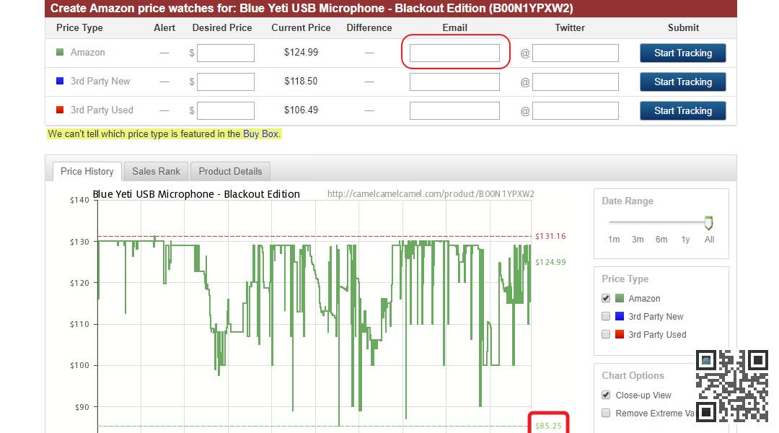Check the Remove Extreme Values option
Viewport: 779px width, 433px height.
[606, 413]
